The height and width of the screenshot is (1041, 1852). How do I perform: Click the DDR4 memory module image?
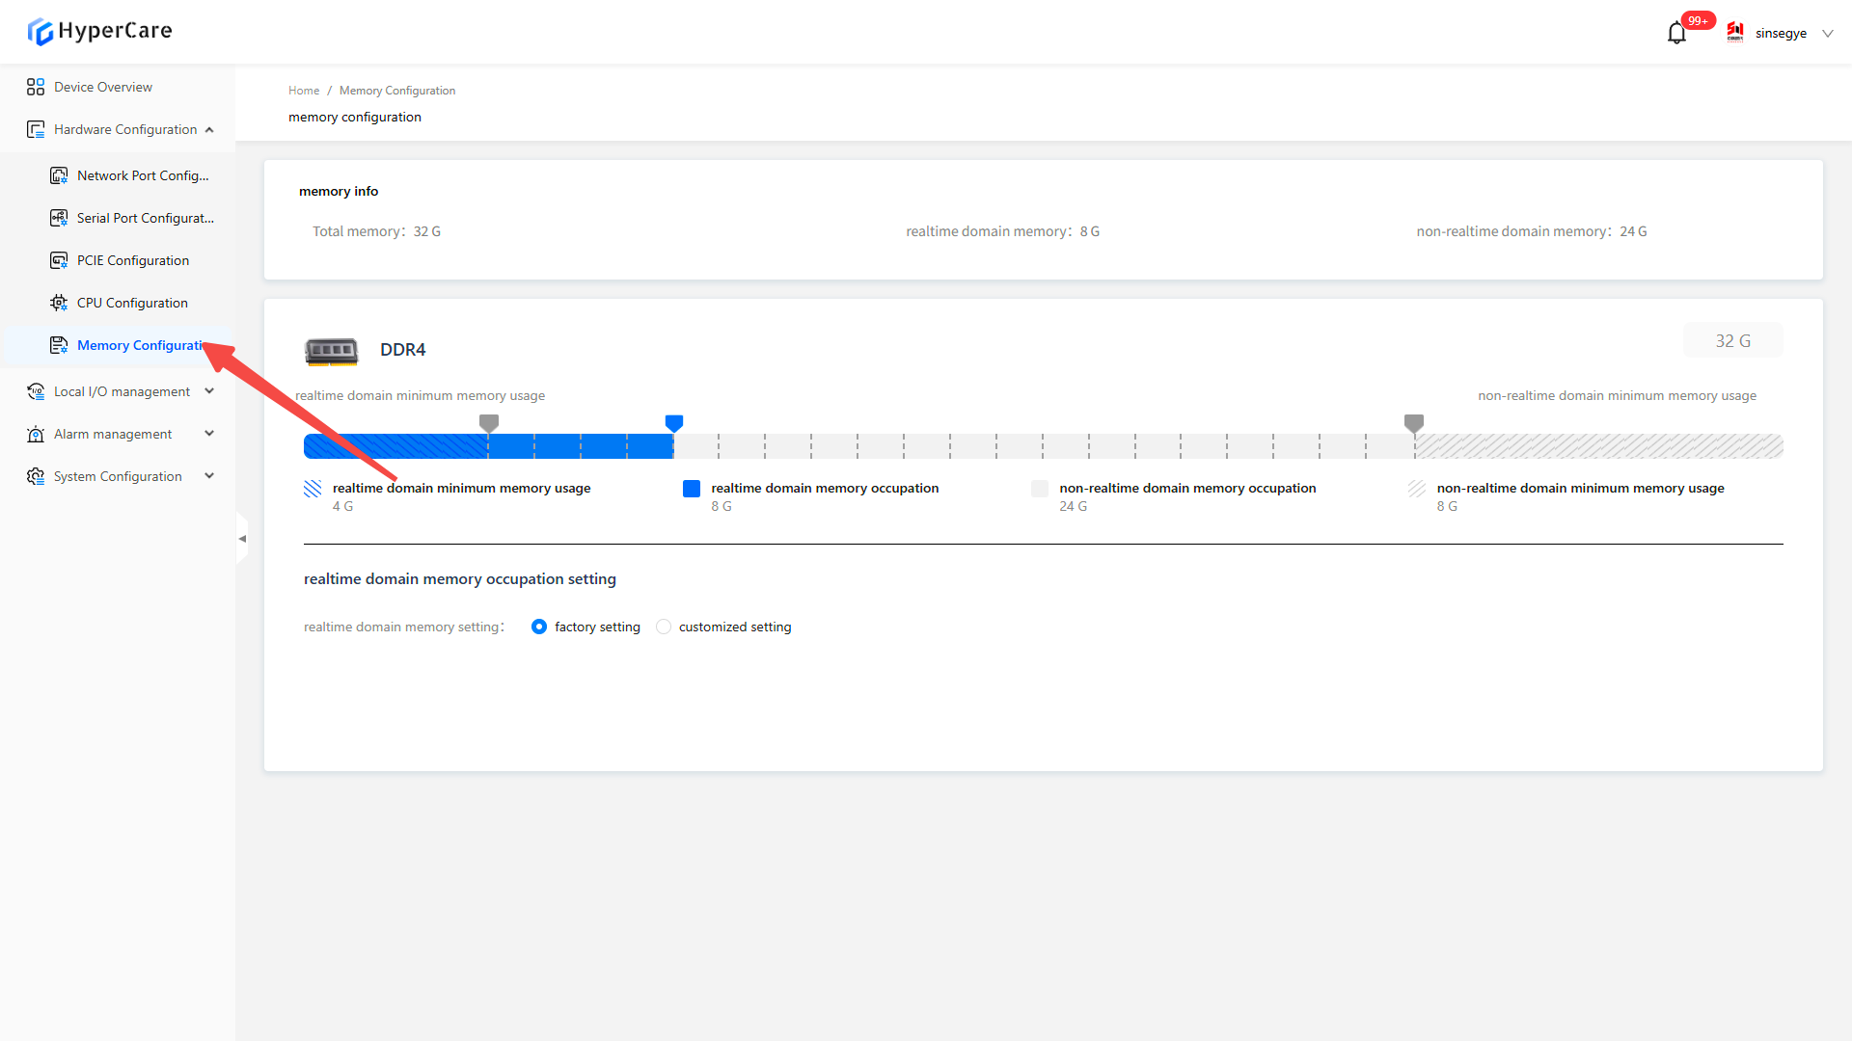(331, 351)
